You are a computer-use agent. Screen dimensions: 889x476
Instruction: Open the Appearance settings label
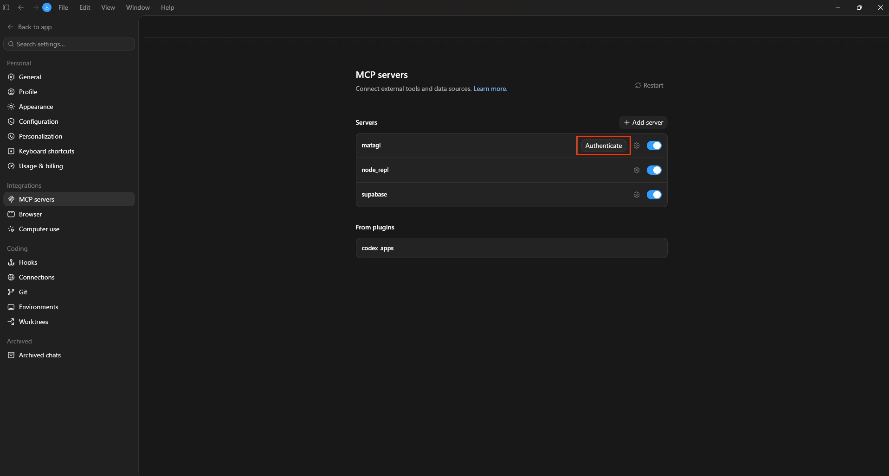[x=36, y=107]
